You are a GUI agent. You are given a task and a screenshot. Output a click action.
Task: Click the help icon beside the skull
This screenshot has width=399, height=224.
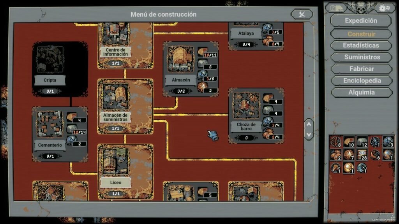point(335,8)
